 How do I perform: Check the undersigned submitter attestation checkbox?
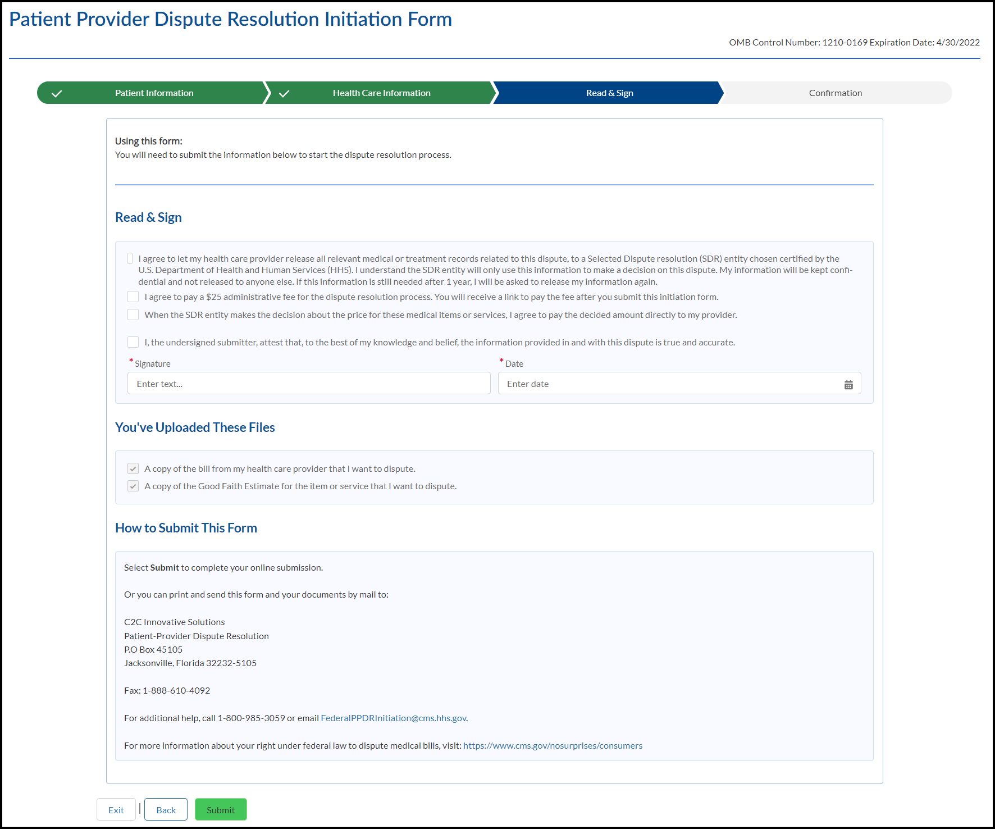click(x=133, y=342)
